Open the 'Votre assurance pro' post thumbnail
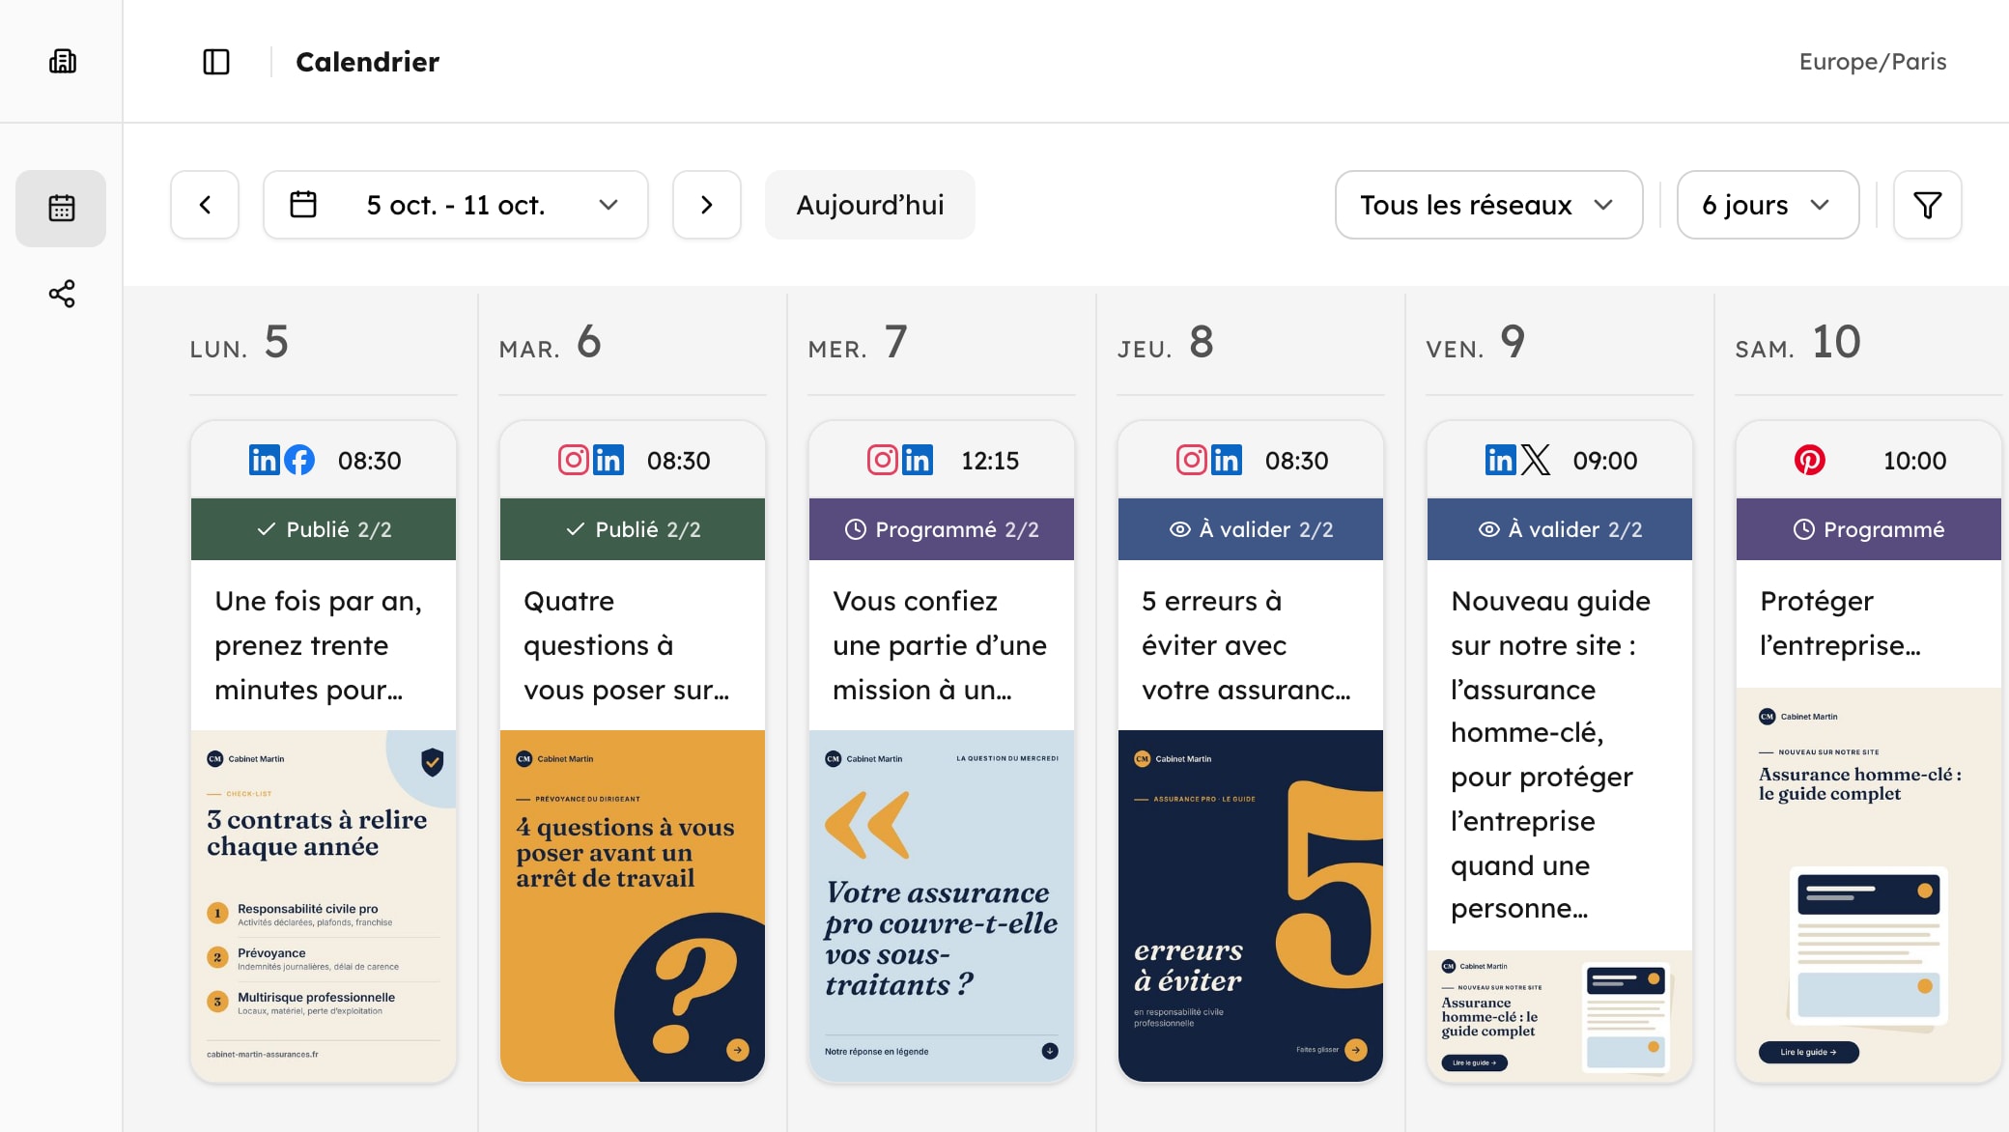Viewport: 2009px width, 1132px height. tap(942, 906)
